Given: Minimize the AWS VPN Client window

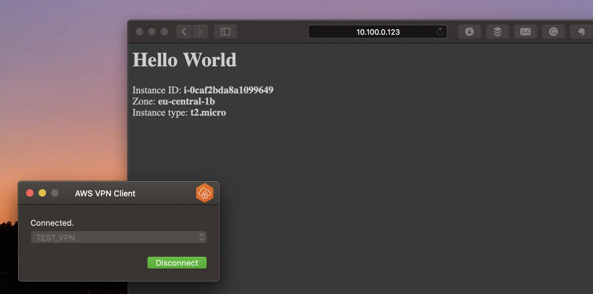Looking at the screenshot, I should [42, 193].
